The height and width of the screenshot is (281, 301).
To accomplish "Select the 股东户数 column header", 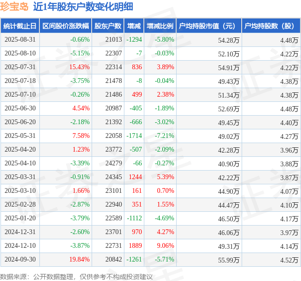I will click(x=108, y=26).
